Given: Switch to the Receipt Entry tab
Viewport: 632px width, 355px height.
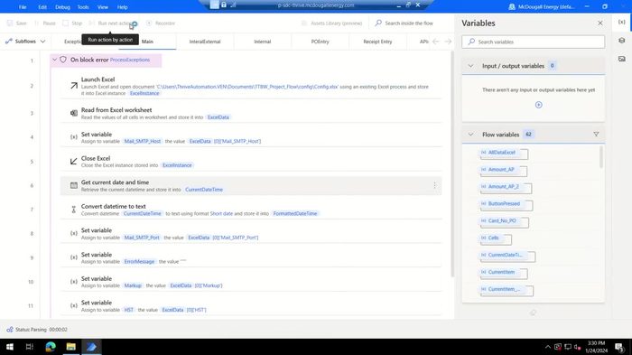Looking at the screenshot, I should point(377,42).
